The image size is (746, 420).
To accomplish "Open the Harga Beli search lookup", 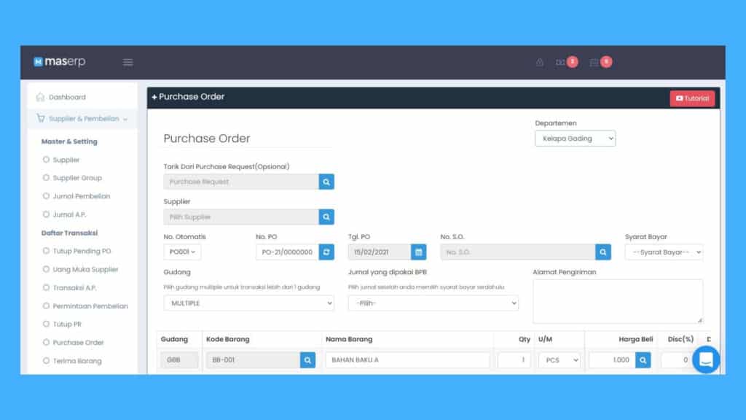I will click(642, 359).
